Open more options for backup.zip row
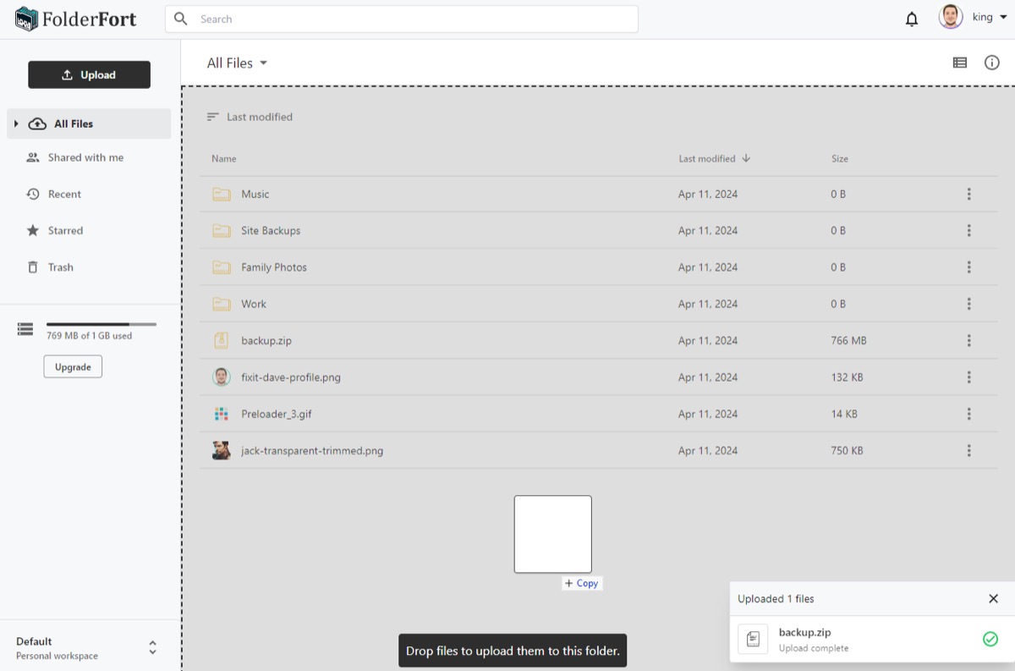This screenshot has height=671, width=1015. tap(968, 341)
